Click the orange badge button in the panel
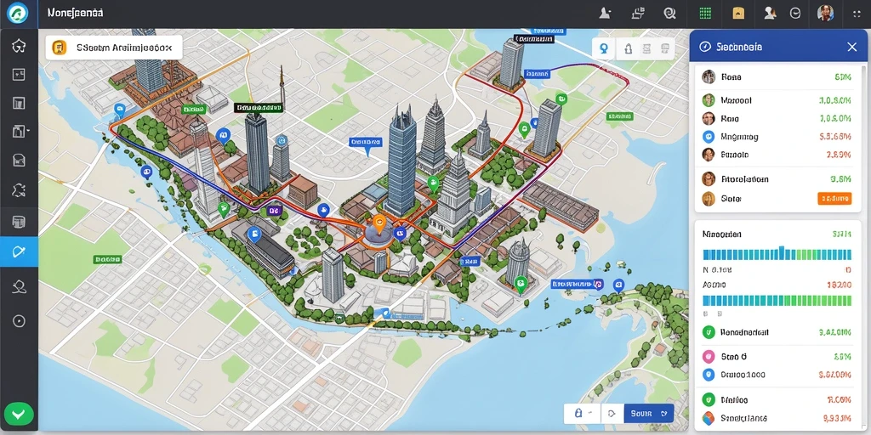 tap(835, 198)
